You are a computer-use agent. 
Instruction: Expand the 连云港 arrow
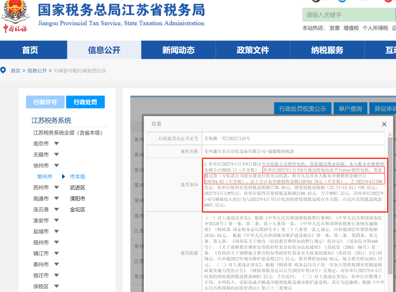(56, 209)
